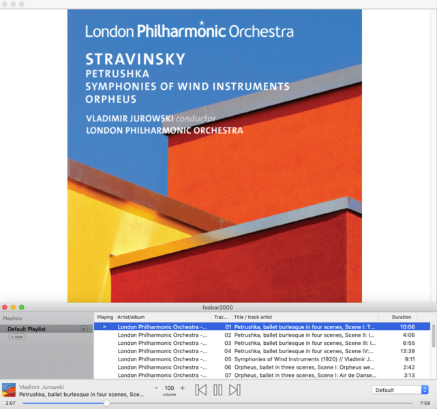Decrease volume with the minus button

click(x=156, y=388)
